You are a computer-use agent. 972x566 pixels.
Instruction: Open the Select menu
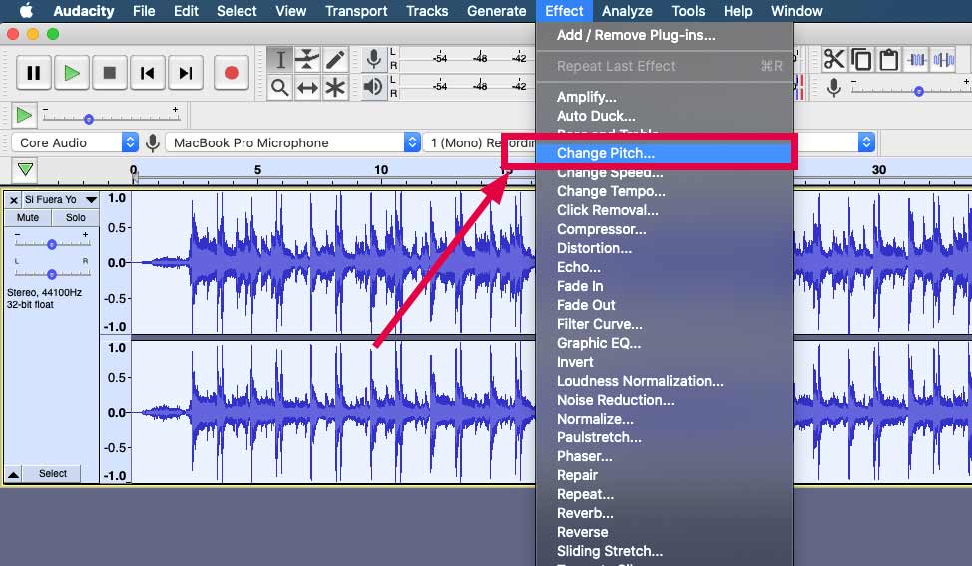click(237, 11)
